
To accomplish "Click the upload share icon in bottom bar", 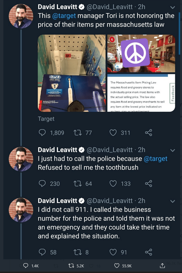I will [x=162, y=266].
